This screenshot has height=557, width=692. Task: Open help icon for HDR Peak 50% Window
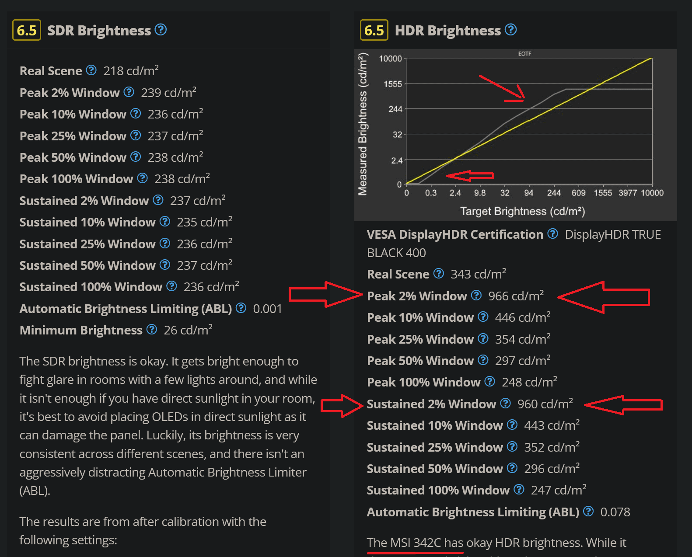pos(483,360)
